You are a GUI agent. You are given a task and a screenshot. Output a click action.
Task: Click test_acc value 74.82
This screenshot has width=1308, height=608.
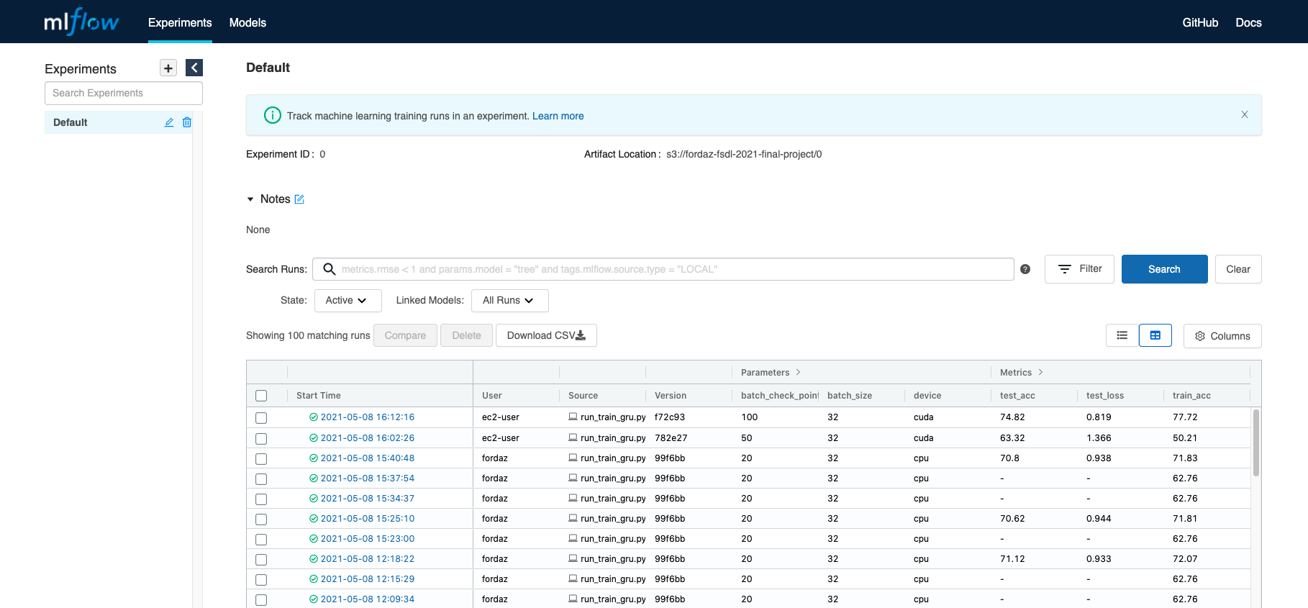click(1012, 417)
